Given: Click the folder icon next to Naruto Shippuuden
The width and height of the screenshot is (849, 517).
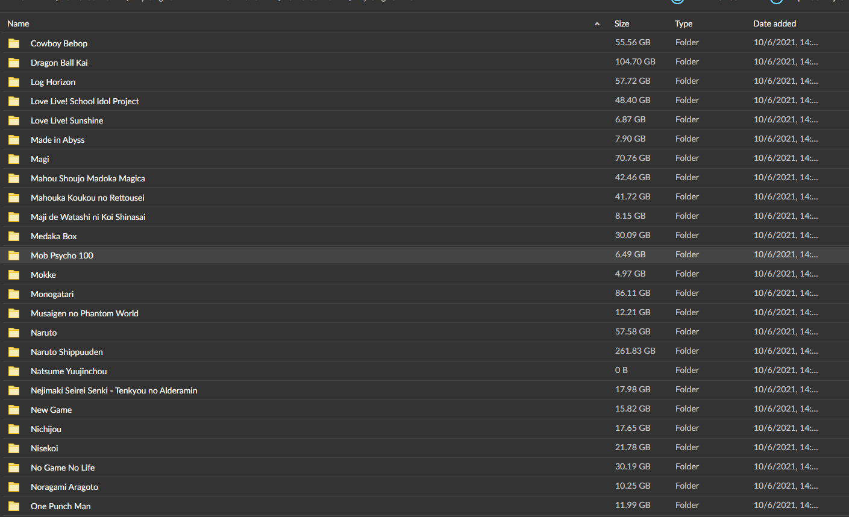Looking at the screenshot, I should (x=14, y=352).
